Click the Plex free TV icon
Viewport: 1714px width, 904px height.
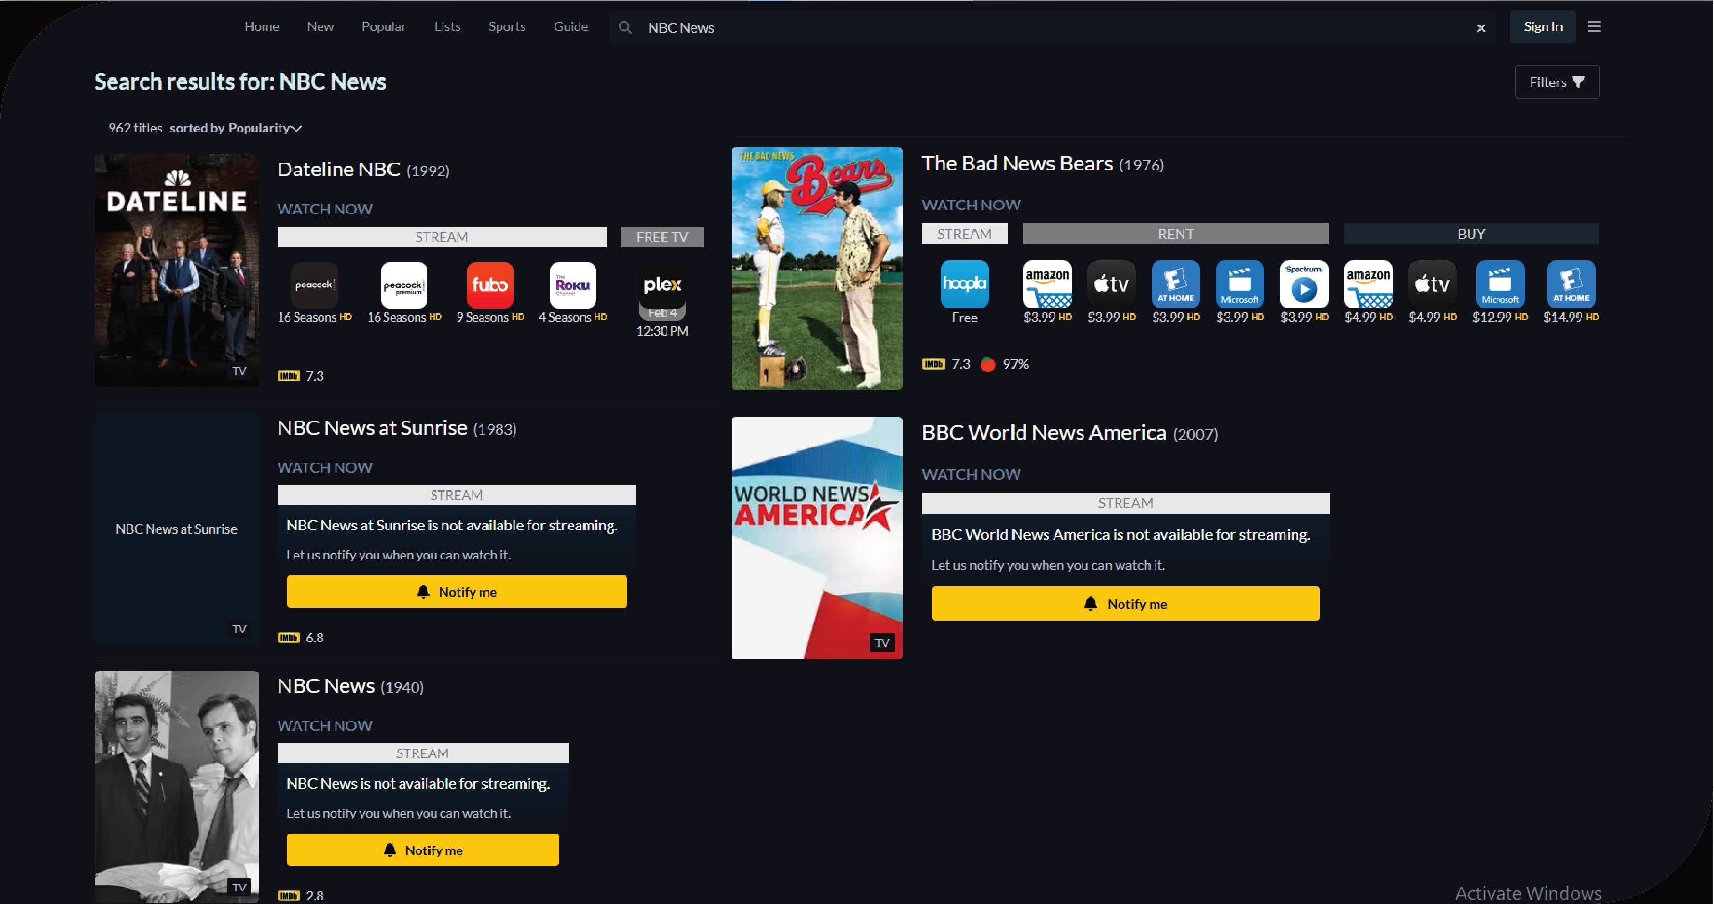click(662, 285)
